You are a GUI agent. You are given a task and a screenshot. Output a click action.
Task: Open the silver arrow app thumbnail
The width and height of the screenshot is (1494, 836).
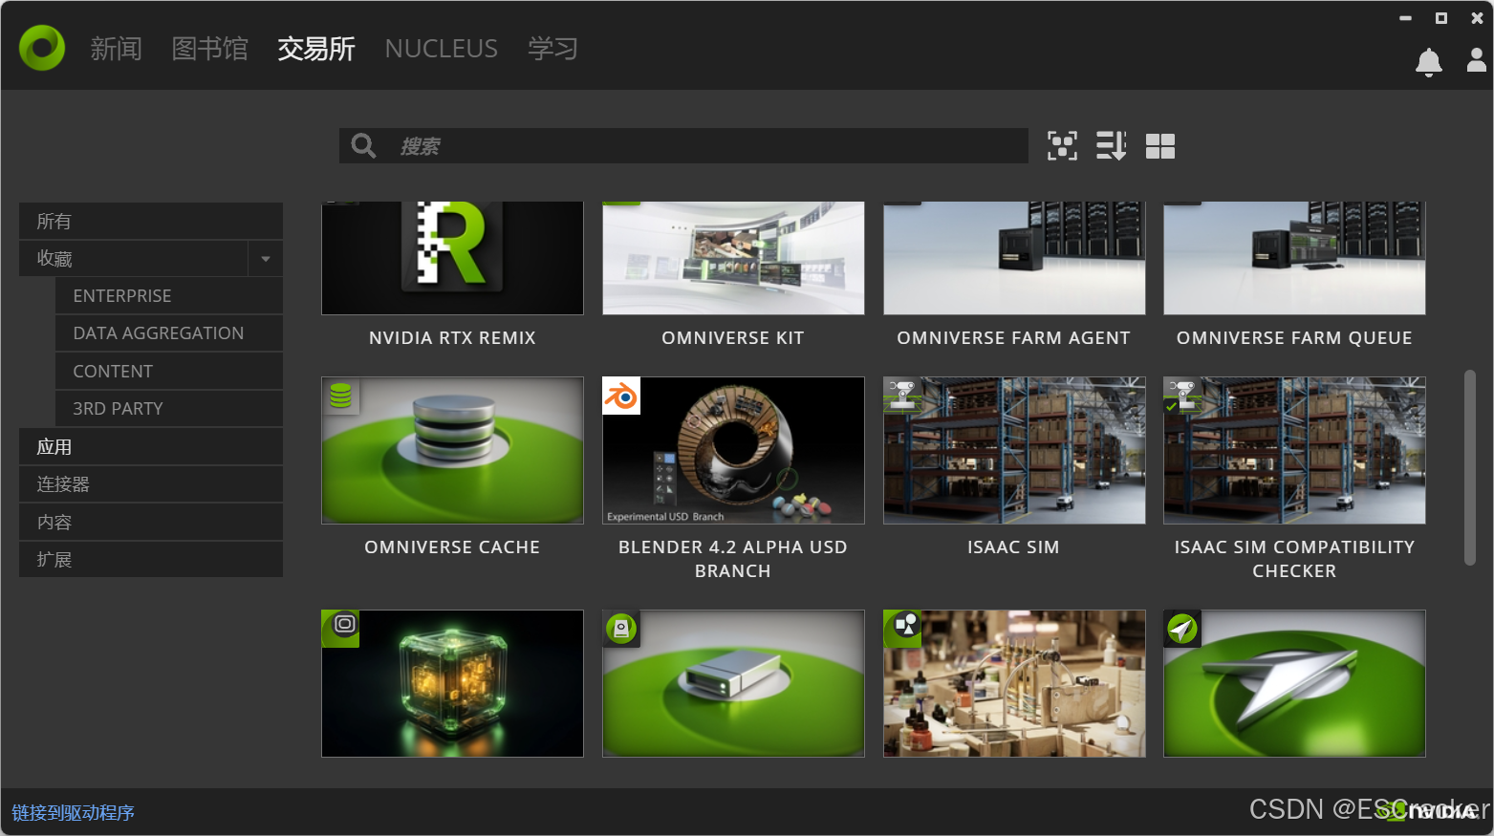[x=1294, y=683]
